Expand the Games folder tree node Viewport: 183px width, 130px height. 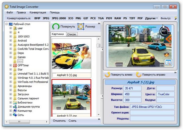[11, 57]
